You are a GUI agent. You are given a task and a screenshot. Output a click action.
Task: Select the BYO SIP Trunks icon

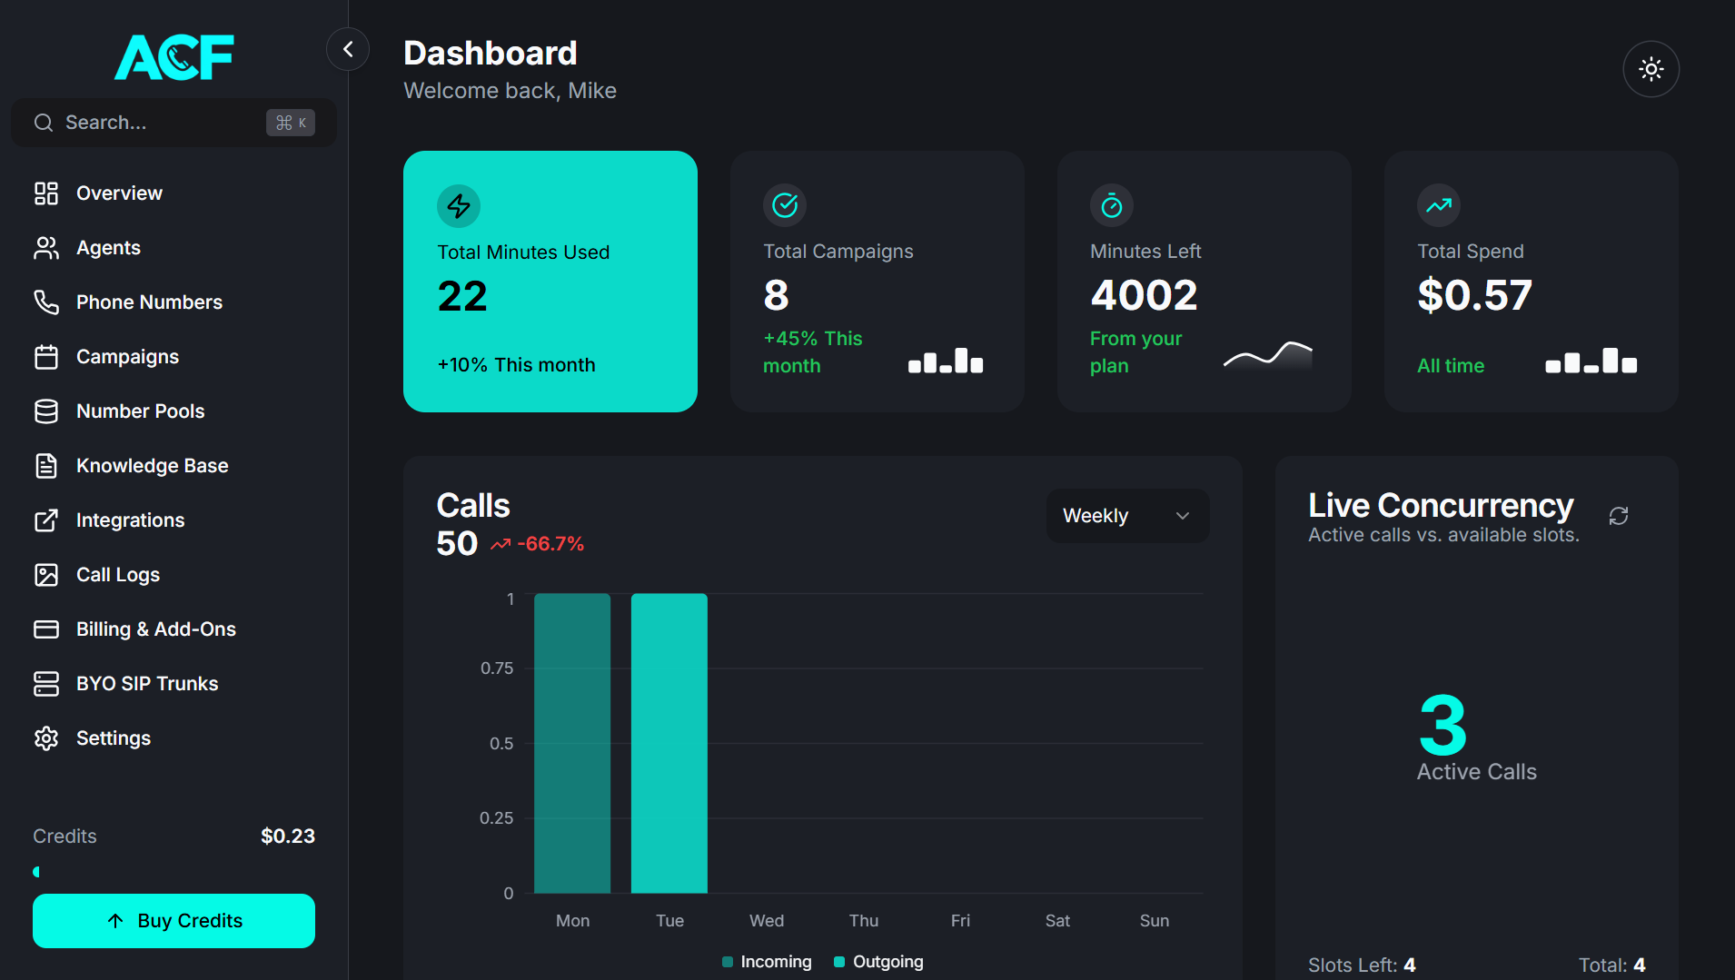tap(46, 683)
